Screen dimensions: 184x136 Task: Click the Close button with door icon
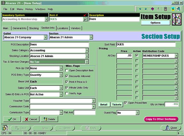point(171,128)
